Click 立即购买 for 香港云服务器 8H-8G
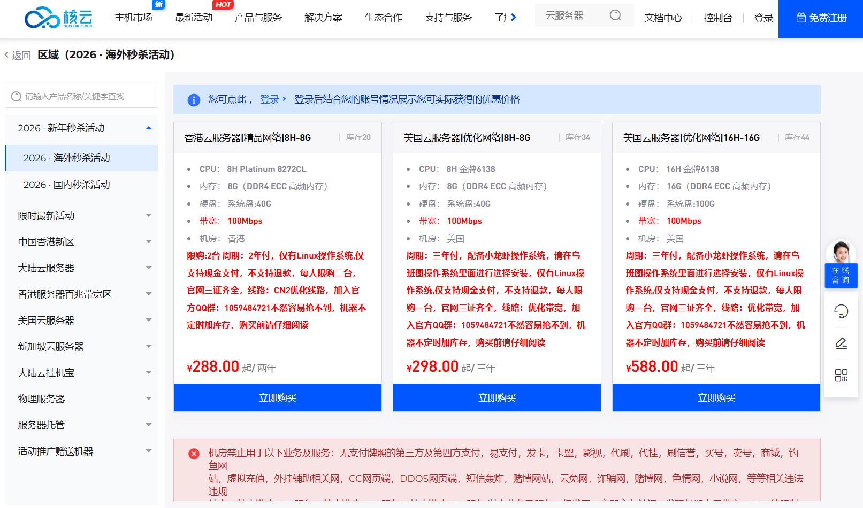This screenshot has width=863, height=508. coord(278,397)
